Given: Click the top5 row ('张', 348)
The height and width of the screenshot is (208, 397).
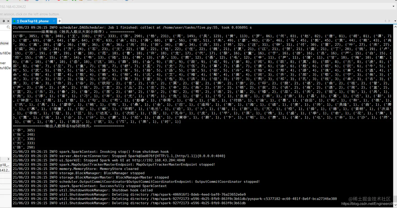Looking at the screenshot, I should coord(24,135).
